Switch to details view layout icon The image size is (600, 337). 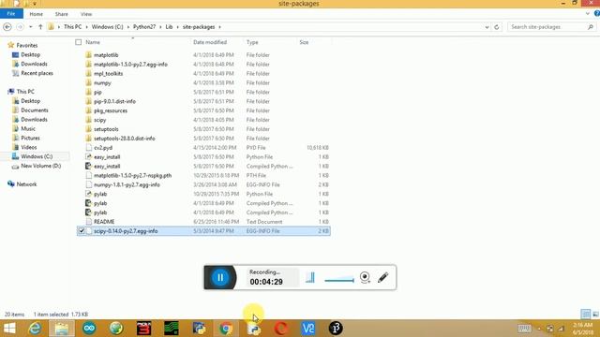point(585,315)
